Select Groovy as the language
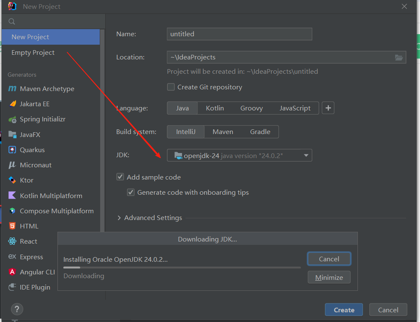420x322 pixels. coord(251,108)
